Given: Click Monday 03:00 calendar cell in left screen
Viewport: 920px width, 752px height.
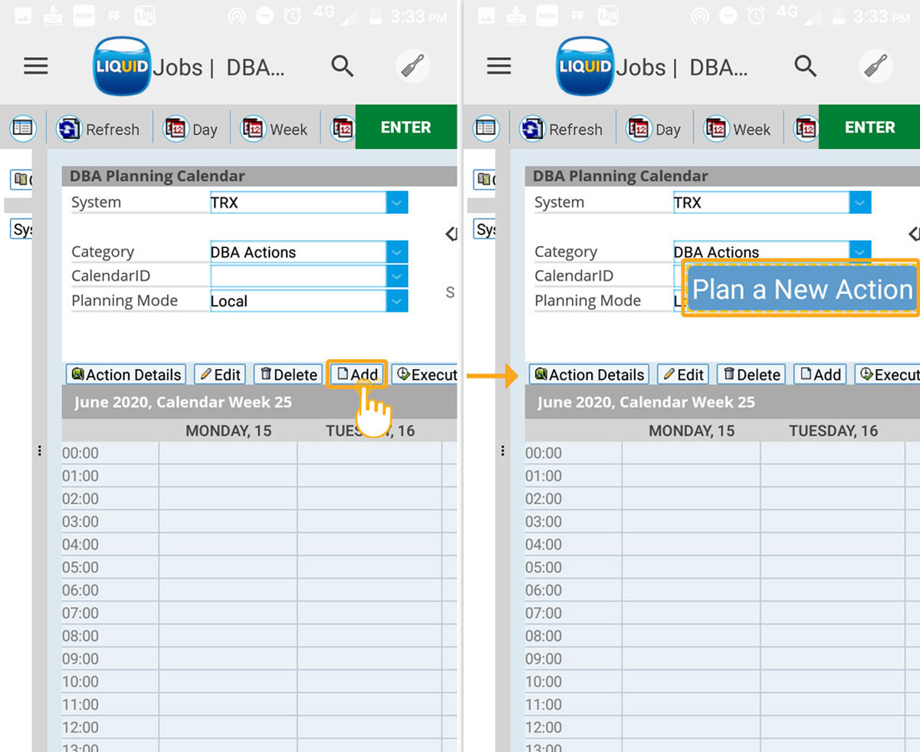Looking at the screenshot, I should click(x=228, y=522).
